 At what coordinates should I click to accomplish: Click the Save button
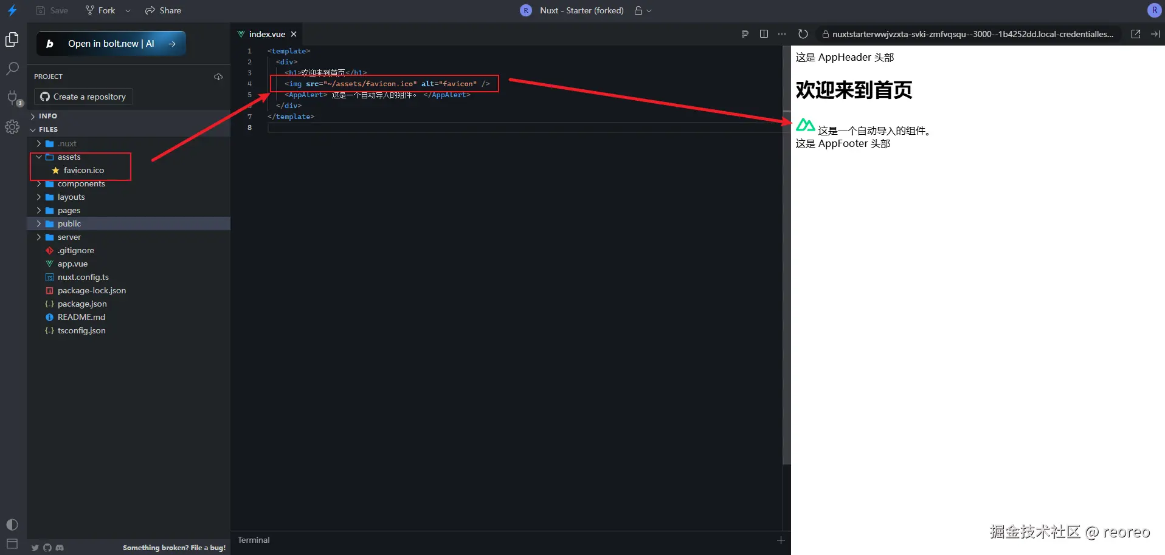coord(52,10)
